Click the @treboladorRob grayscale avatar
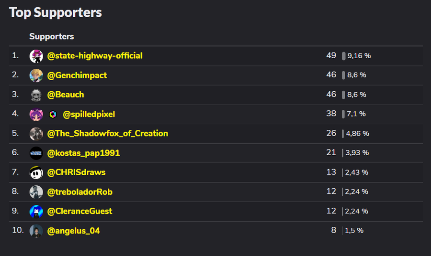This screenshot has width=431, height=256. pyautogui.click(x=36, y=192)
